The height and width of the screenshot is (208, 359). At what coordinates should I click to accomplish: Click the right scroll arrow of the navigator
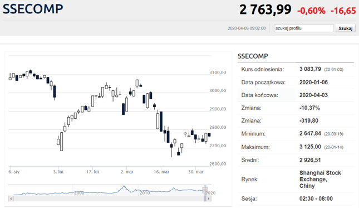[209, 199]
